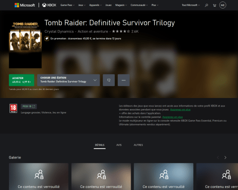238x190 pixels.
Task: Open the first locked gallery thumbnail
Action: [39, 176]
